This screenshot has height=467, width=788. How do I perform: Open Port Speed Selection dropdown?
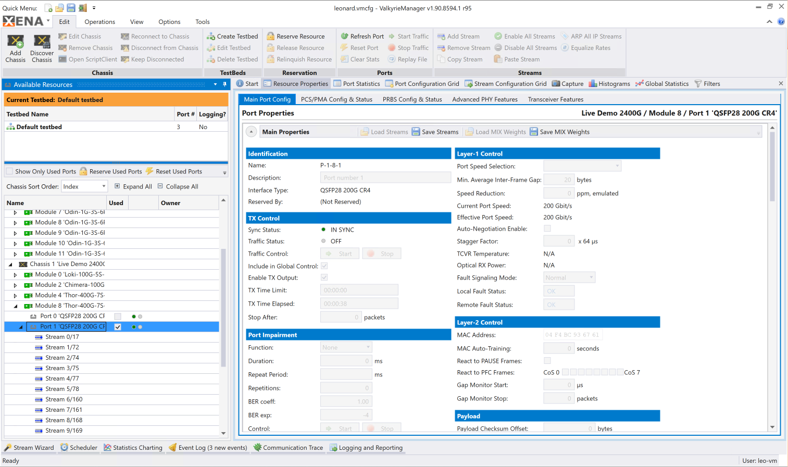tap(582, 166)
